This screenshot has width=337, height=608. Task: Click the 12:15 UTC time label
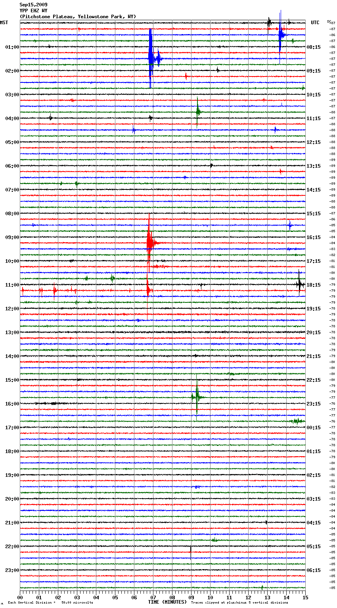pyautogui.click(x=314, y=142)
